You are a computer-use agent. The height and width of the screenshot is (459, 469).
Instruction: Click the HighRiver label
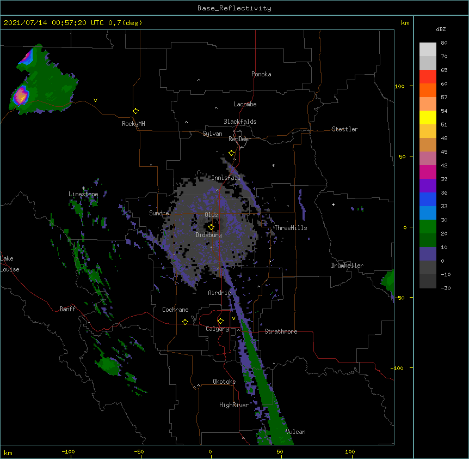click(234, 405)
